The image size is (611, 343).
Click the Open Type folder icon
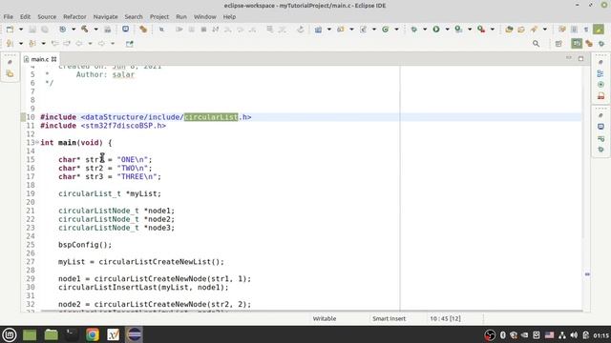pyautogui.click(x=509, y=30)
